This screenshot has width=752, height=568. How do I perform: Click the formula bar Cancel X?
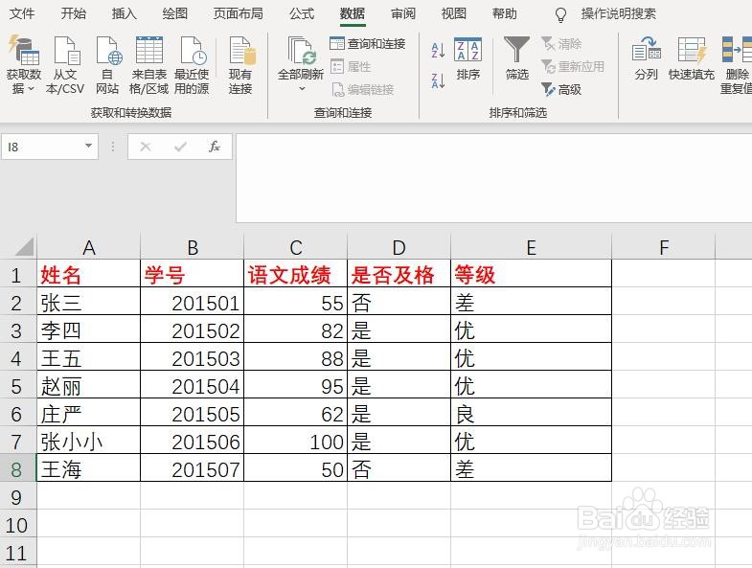[146, 147]
